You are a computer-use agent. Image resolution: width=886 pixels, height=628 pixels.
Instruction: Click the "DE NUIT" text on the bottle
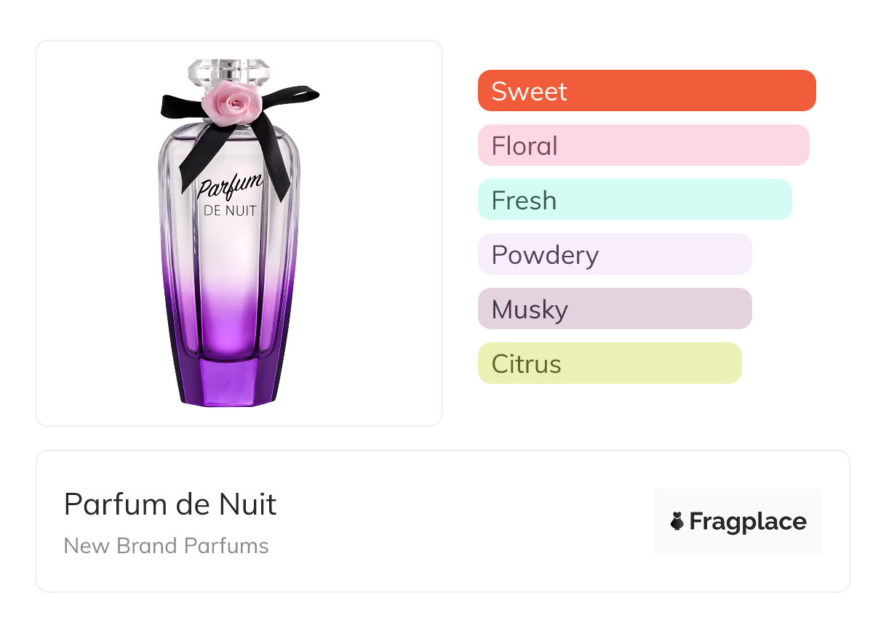pyautogui.click(x=230, y=212)
